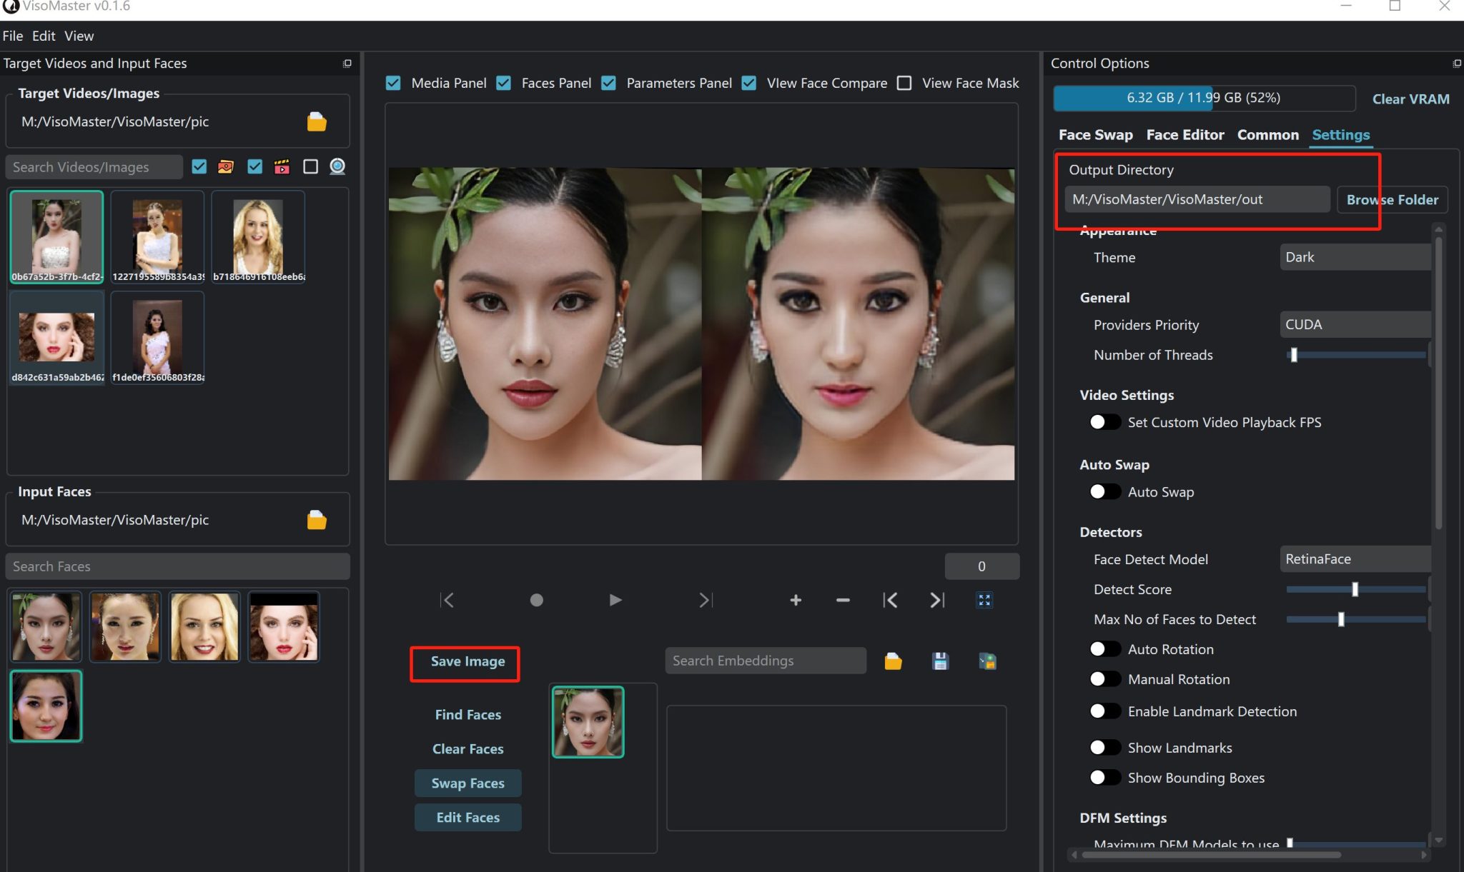
Task: Enable the View Face Mask checkbox
Action: pyautogui.click(x=904, y=84)
